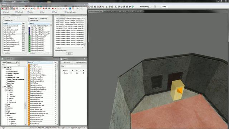Image resolution: width=229 pixels, height=129 pixels.
Task: Click the Filter field in Layers panel
Action: 73,66
